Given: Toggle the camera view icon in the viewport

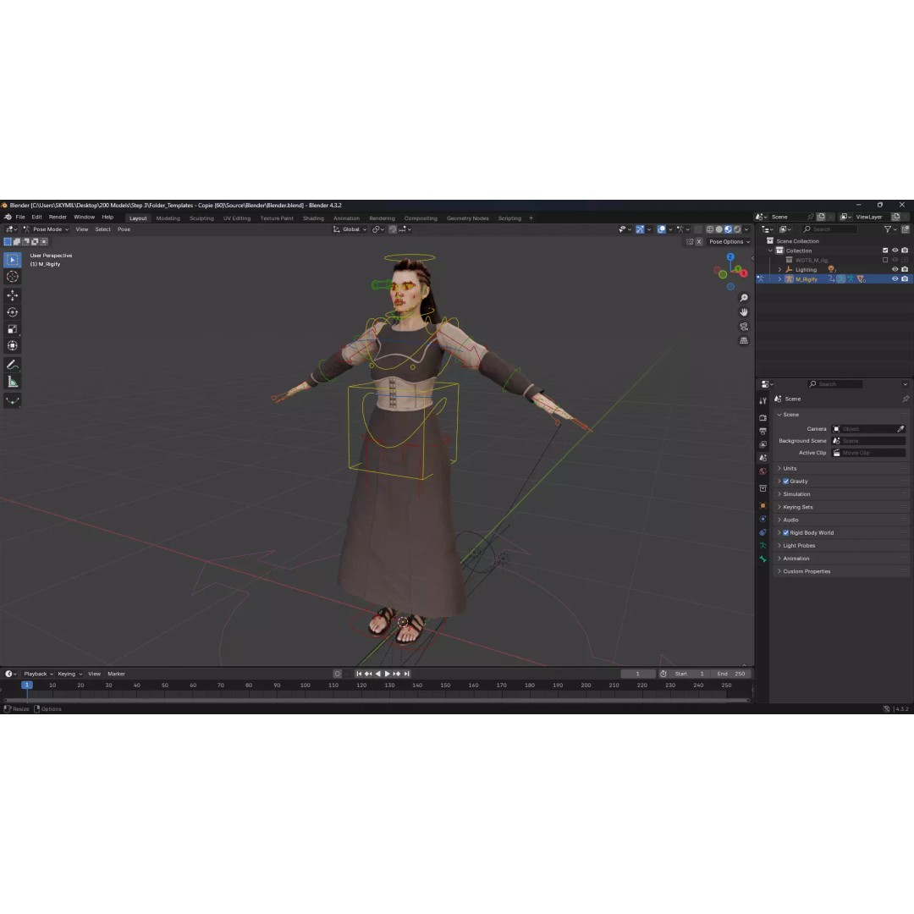Looking at the screenshot, I should coord(744,327).
